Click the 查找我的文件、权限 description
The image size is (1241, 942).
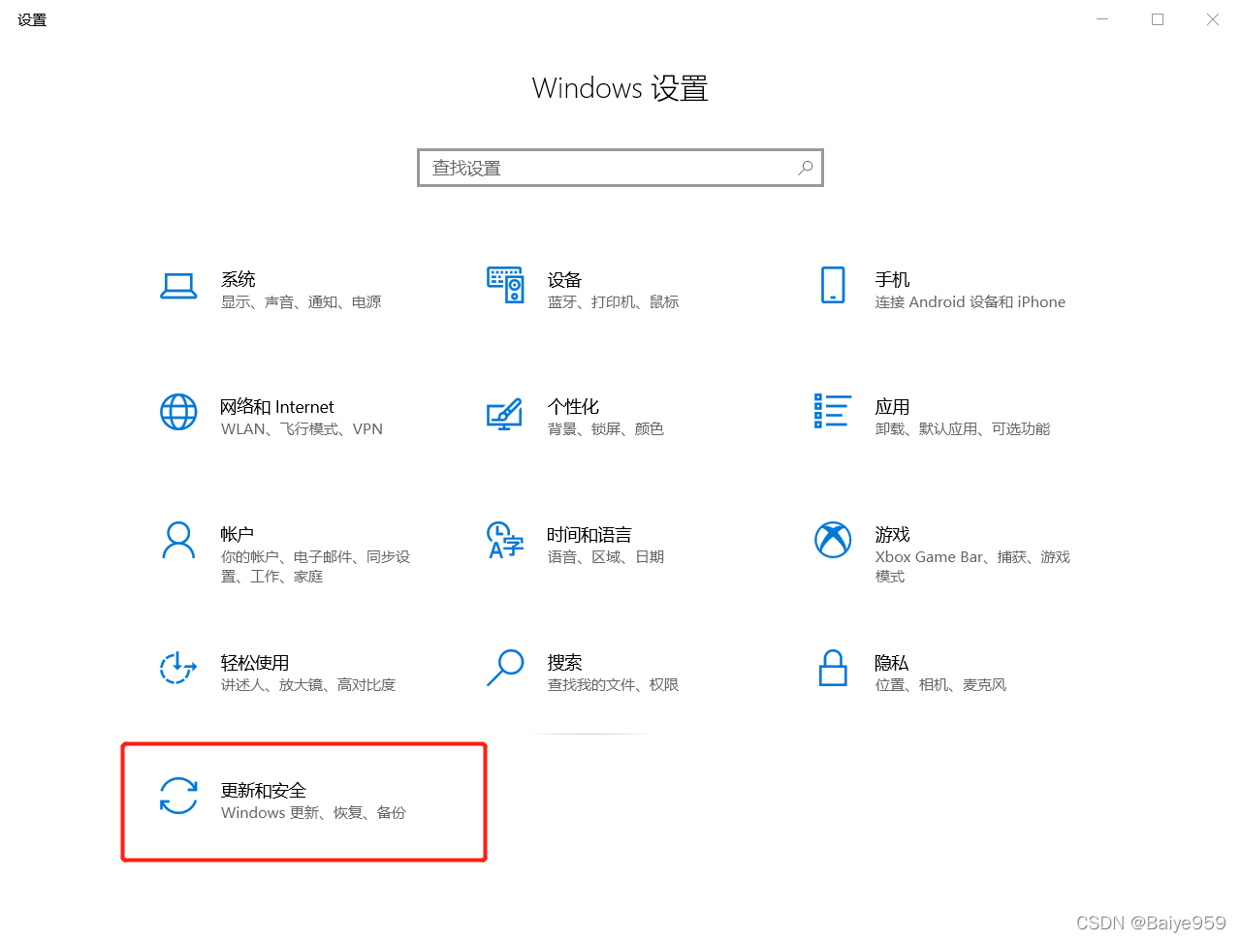614,685
